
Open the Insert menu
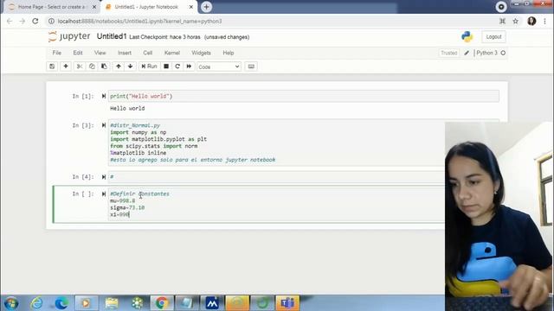click(125, 53)
